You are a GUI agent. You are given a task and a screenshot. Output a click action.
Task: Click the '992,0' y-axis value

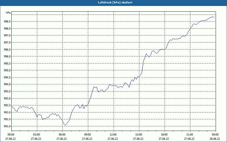click(x=8, y=112)
